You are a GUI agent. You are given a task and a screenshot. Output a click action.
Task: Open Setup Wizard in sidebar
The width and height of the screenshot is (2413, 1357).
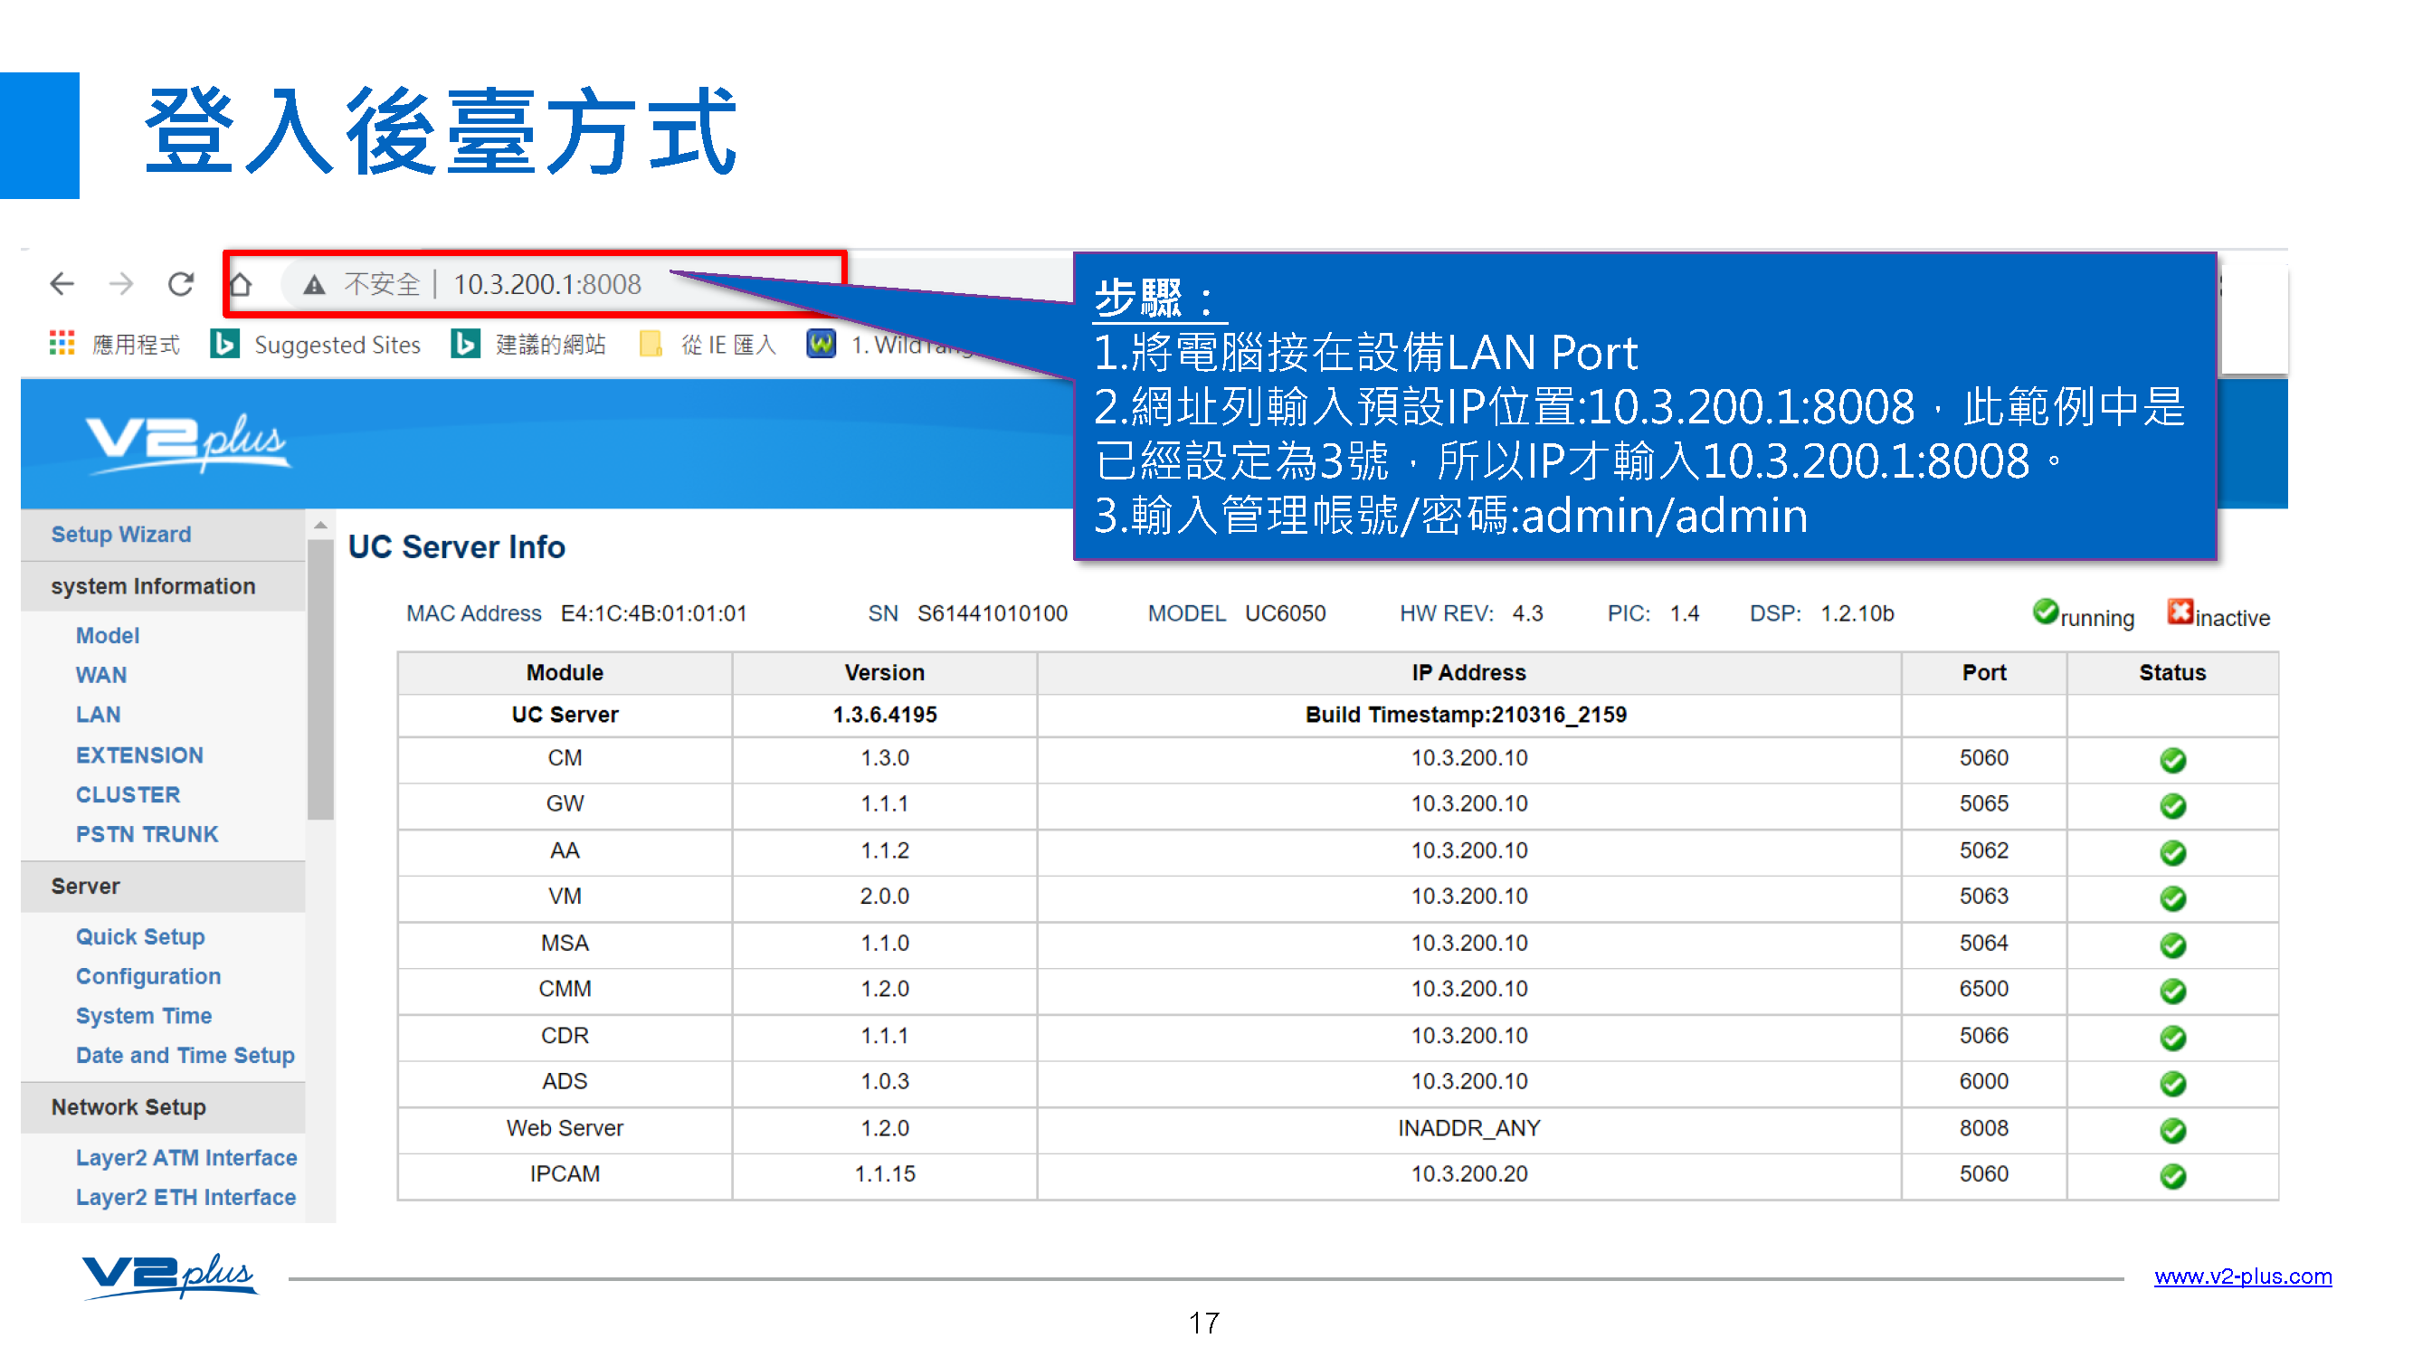(121, 534)
